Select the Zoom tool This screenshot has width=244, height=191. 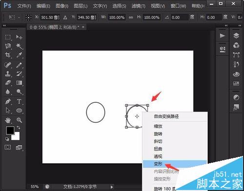(19, 120)
